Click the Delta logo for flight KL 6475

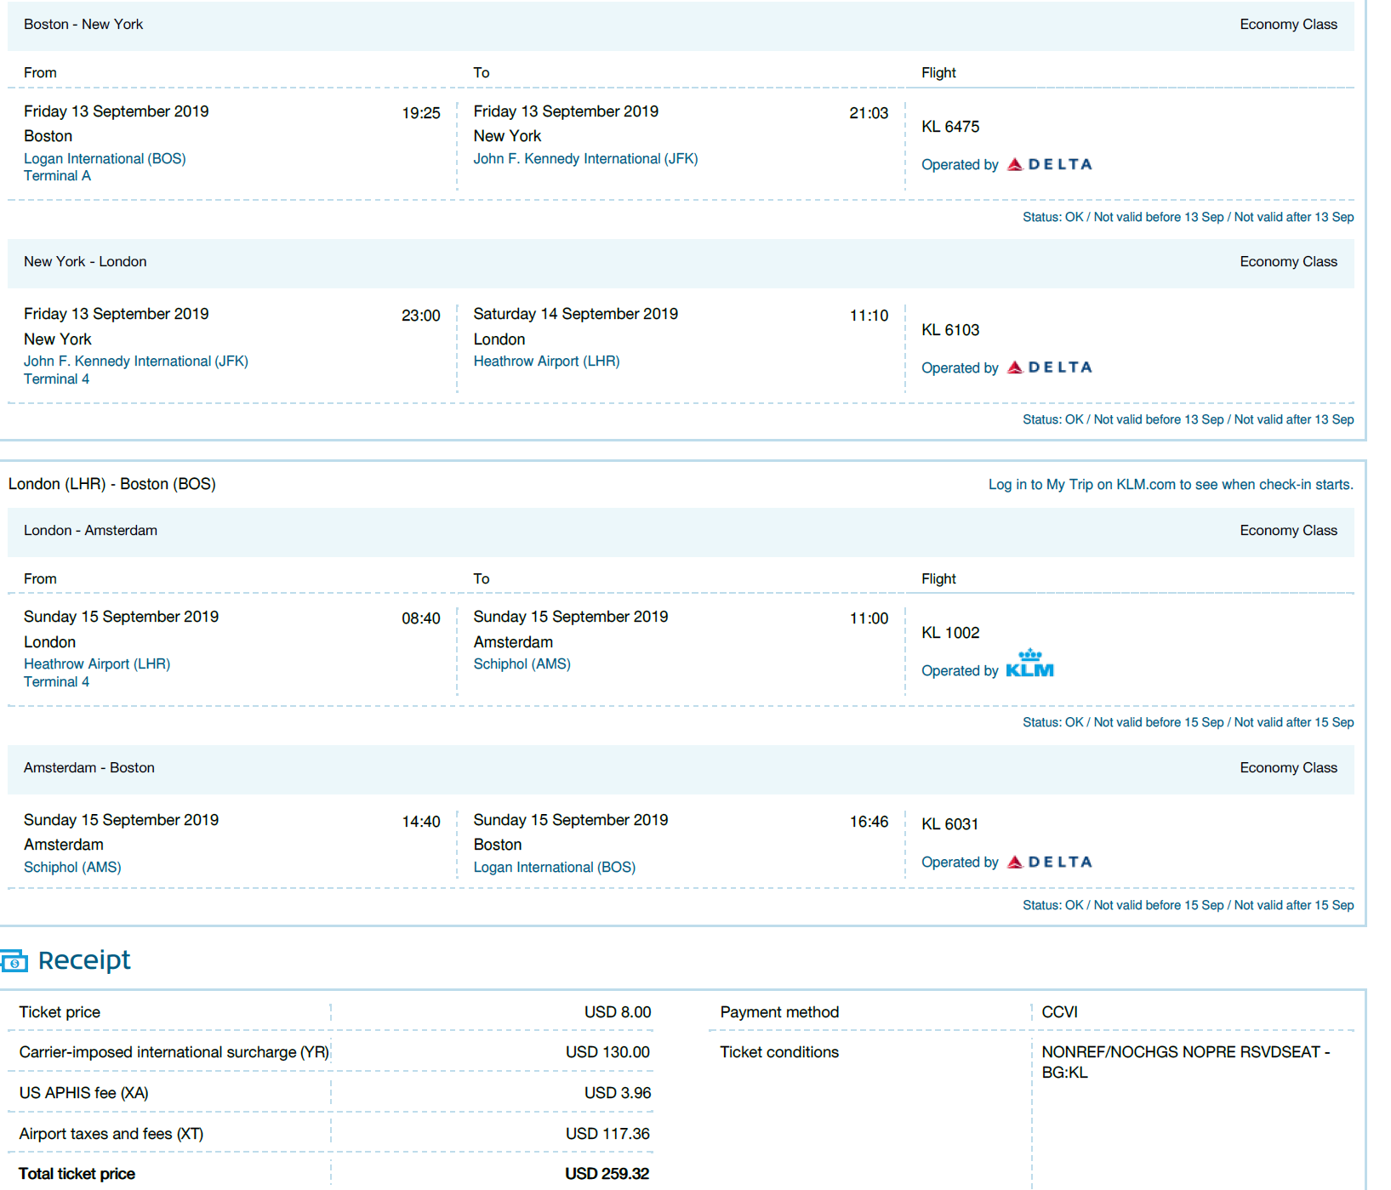[1049, 164]
